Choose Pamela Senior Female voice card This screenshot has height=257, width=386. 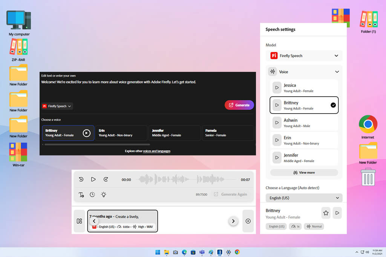pos(228,133)
